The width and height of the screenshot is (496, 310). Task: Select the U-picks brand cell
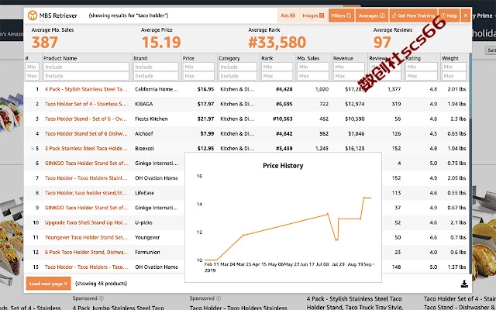click(143, 222)
